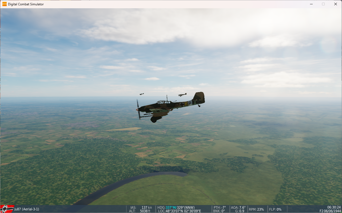Screen dimensions: 342x213
Task: Click the RPM 23% indicator
Action: [256, 209]
